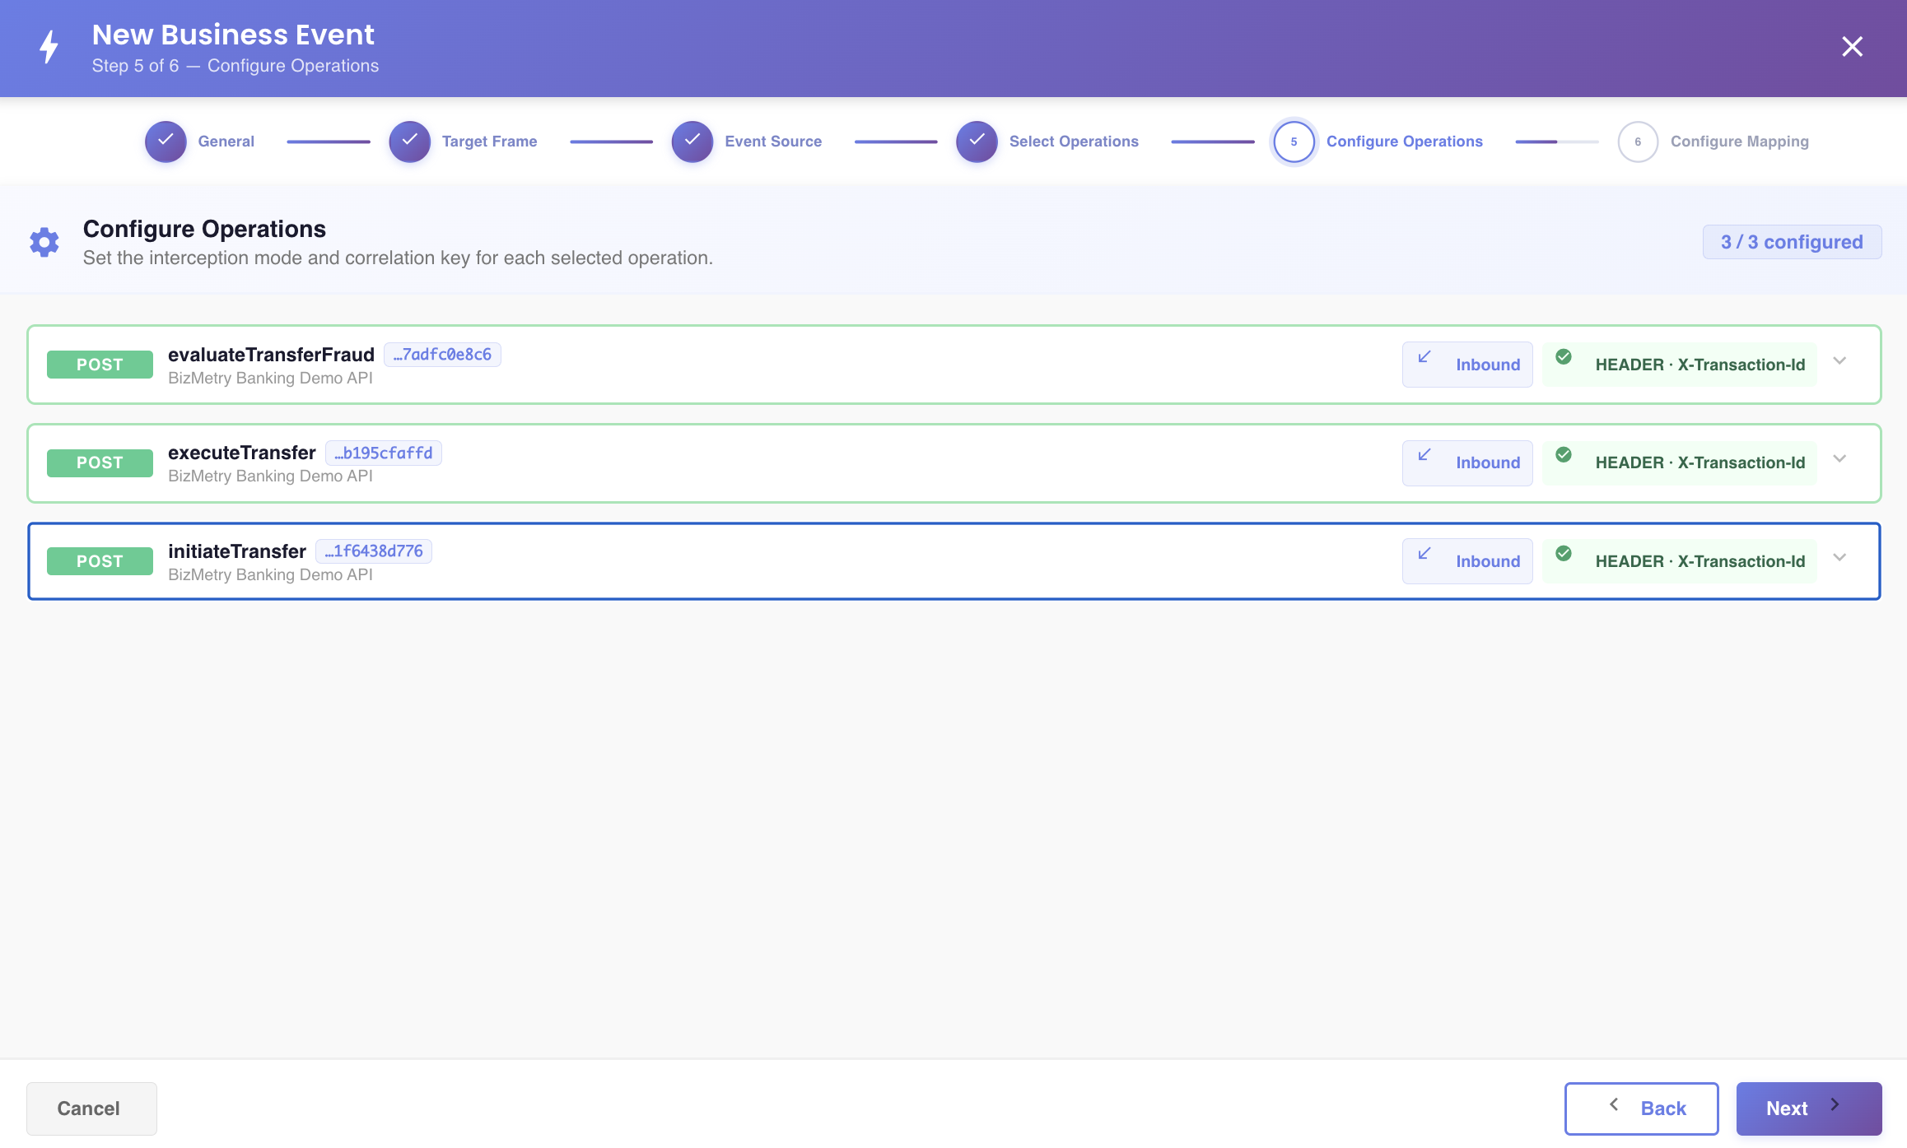Viewport: 1907px width, 1148px height.
Task: Click the evaluateTransferFraud operation name
Action: click(271, 355)
